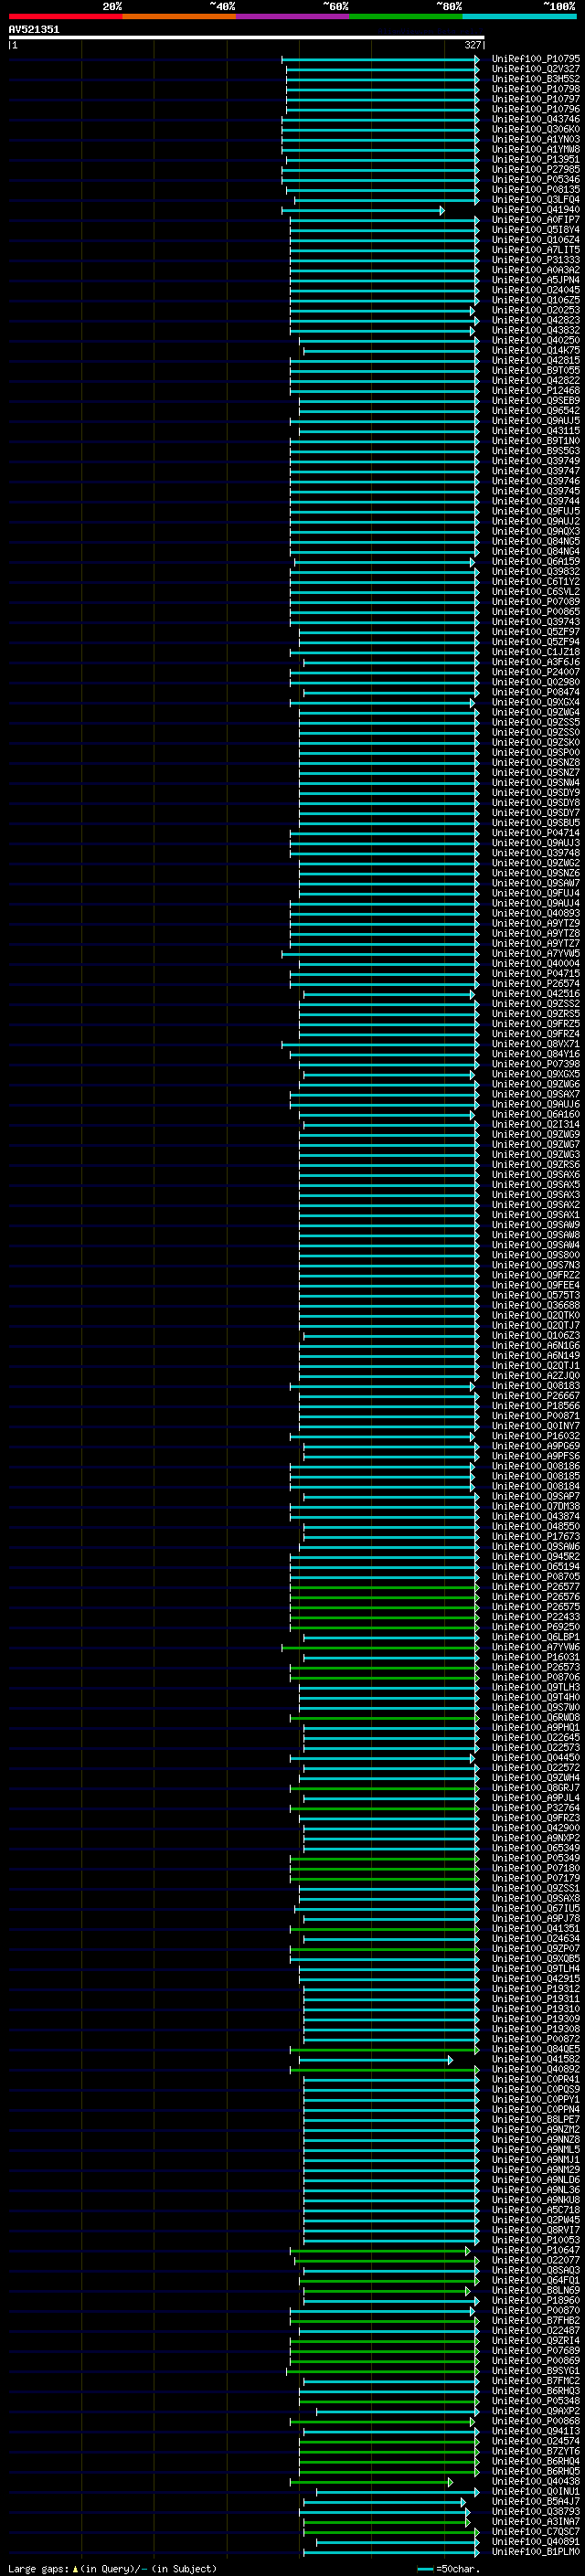Open the UniRef100_P69250 hit

pyautogui.click(x=536, y=1627)
